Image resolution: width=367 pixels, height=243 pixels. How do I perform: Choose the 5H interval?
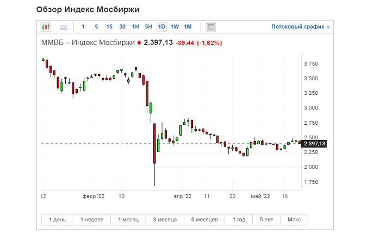(x=148, y=27)
